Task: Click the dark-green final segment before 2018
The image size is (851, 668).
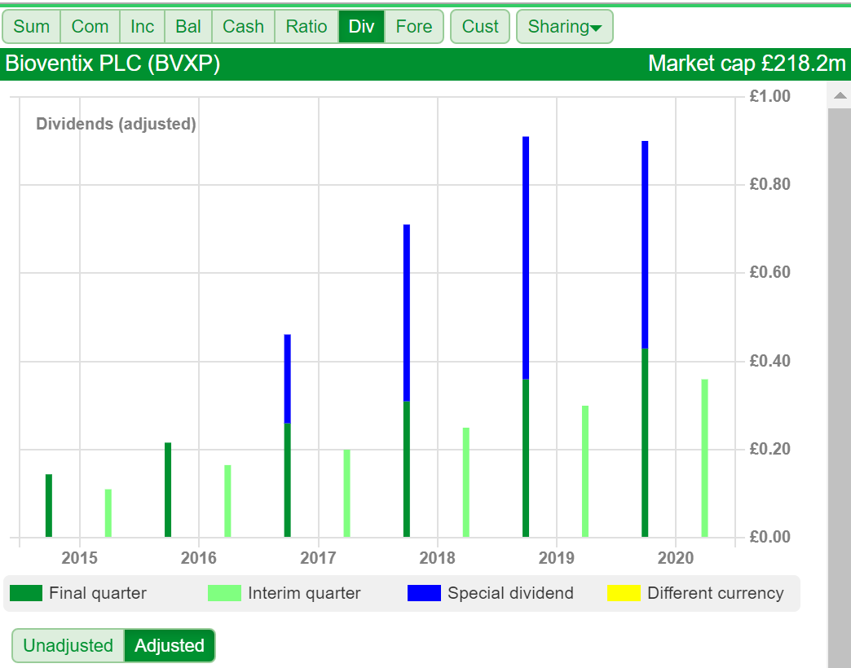Action: click(407, 469)
